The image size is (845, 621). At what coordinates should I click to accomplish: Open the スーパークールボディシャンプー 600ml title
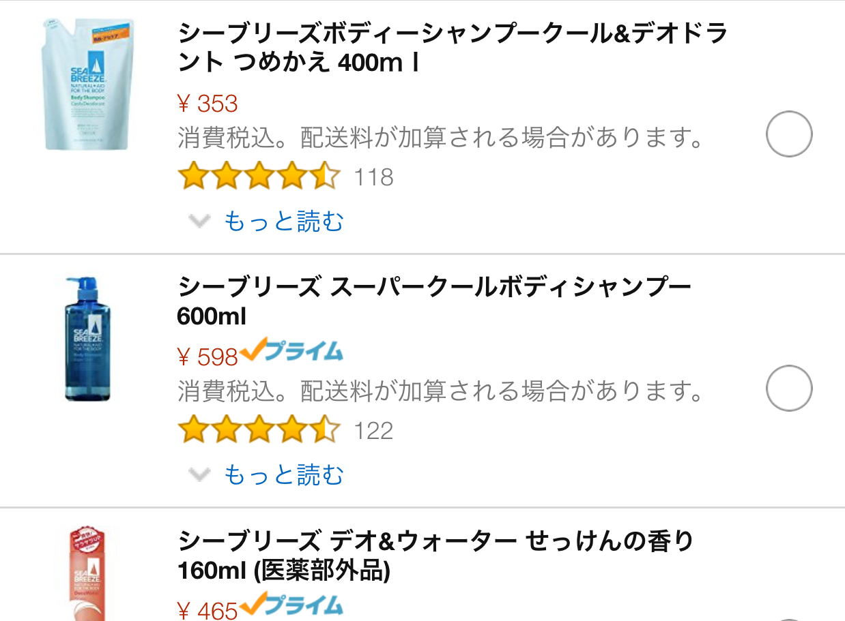434,301
